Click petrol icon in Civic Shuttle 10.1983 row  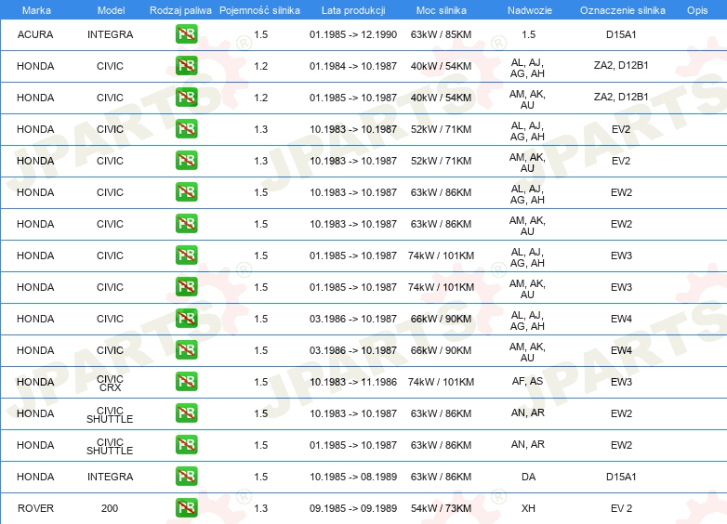pos(186,413)
